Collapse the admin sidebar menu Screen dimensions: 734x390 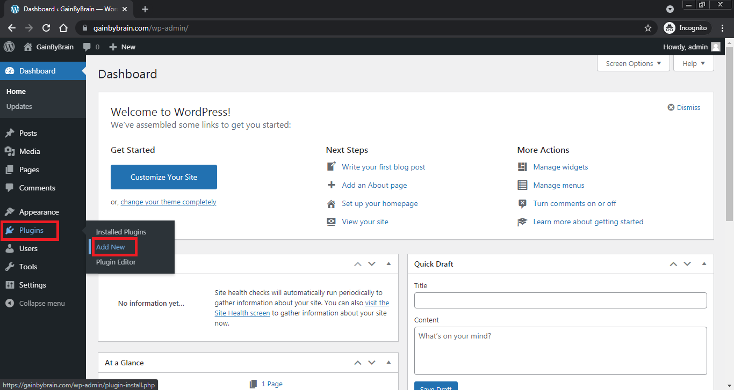[43, 303]
